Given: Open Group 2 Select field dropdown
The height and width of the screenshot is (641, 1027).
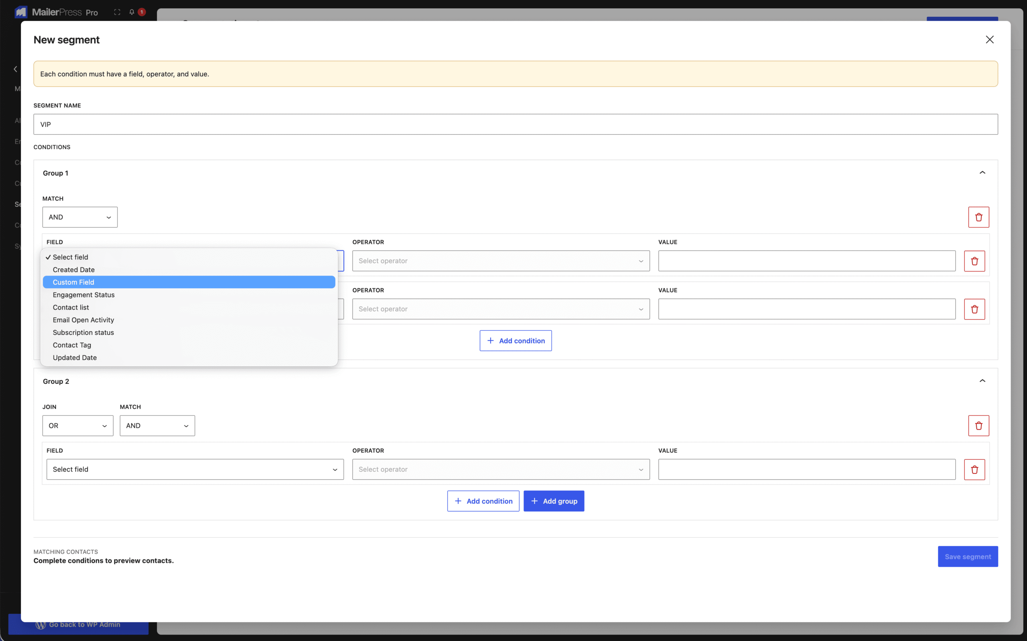Looking at the screenshot, I should tap(195, 469).
